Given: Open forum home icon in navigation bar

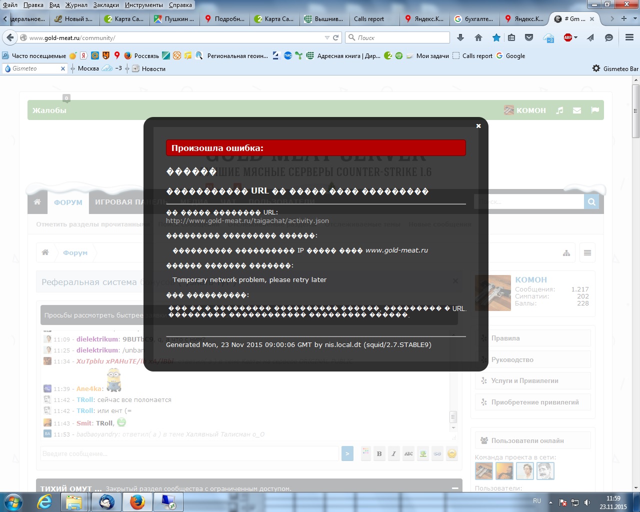Looking at the screenshot, I should [37, 202].
